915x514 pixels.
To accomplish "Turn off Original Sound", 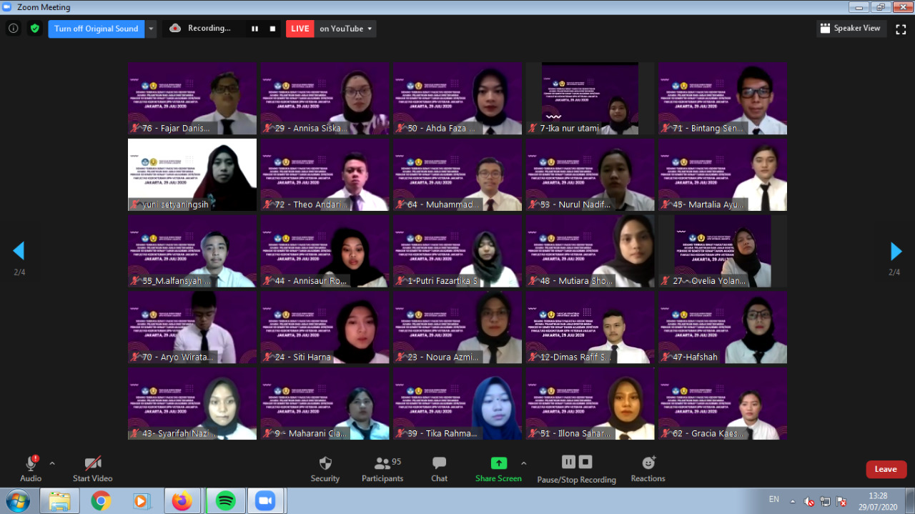I will (x=96, y=29).
